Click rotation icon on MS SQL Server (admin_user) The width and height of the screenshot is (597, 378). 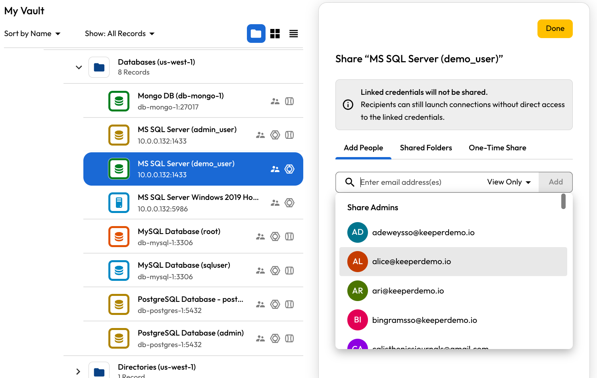[x=275, y=135]
